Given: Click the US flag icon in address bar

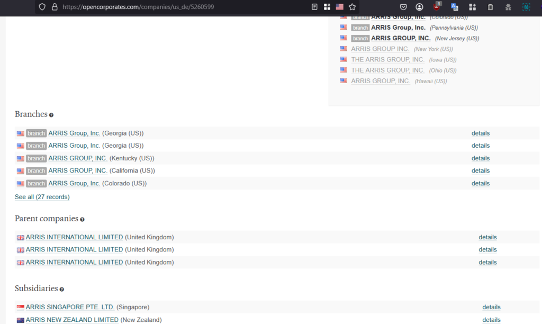Looking at the screenshot, I should point(340,6).
